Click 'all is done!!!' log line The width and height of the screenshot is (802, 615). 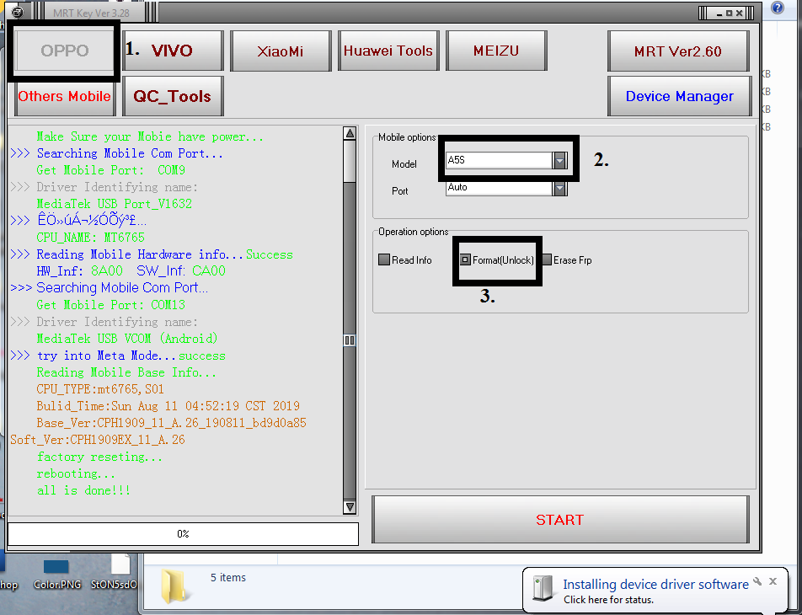pos(83,490)
